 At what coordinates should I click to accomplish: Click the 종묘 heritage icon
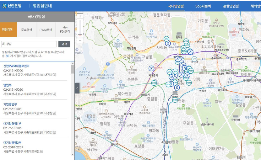[x=221, y=44]
